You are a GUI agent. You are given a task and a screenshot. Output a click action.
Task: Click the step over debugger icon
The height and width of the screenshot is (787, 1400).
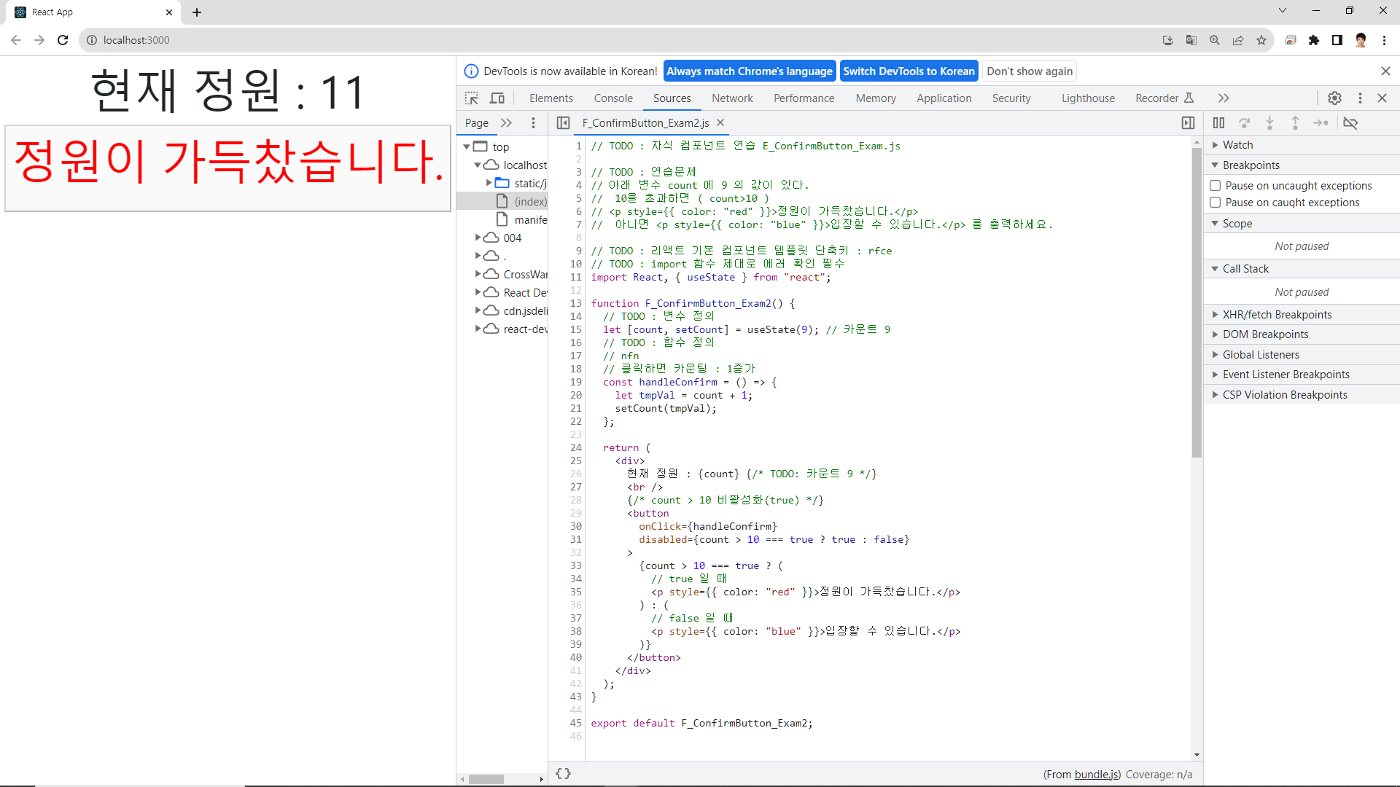tap(1245, 123)
